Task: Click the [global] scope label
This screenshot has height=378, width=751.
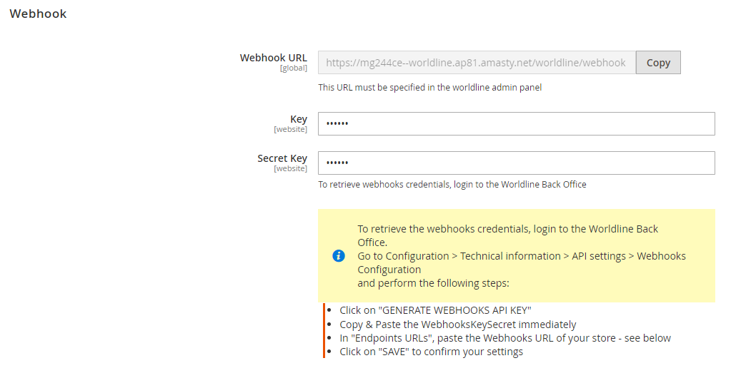Action: (294, 68)
